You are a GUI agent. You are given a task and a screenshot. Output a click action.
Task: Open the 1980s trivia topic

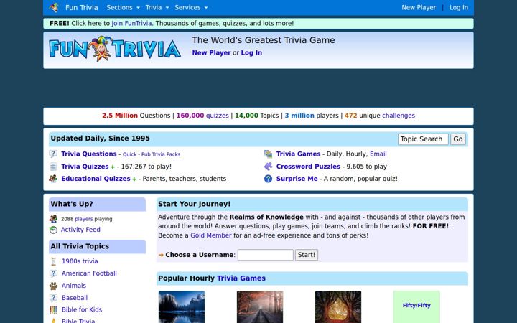pos(80,261)
